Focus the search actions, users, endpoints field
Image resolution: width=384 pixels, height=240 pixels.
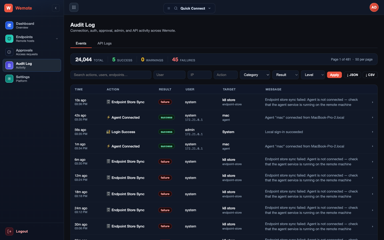(x=111, y=75)
